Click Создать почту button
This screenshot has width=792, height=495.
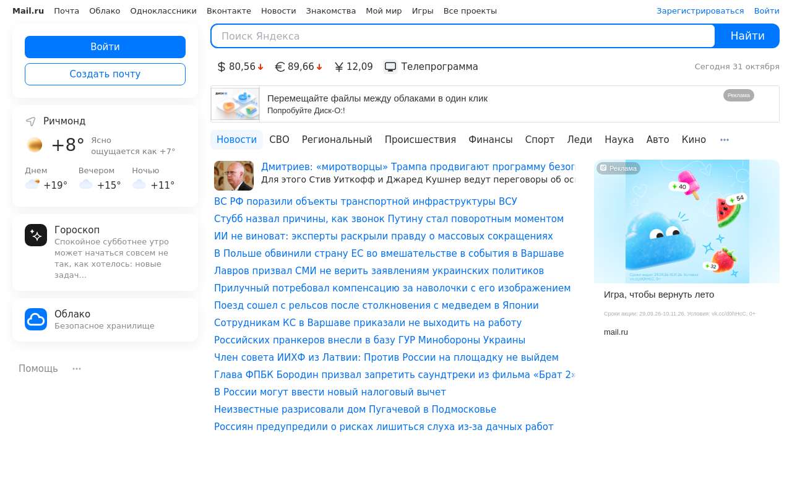coord(105,74)
